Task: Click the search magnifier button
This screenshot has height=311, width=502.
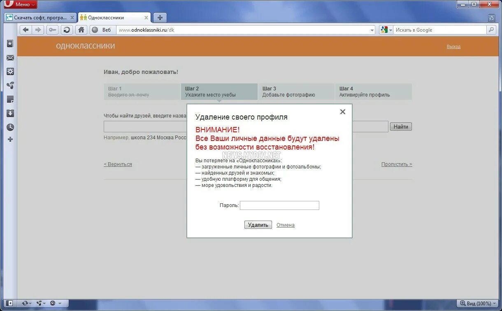Action: click(491, 30)
